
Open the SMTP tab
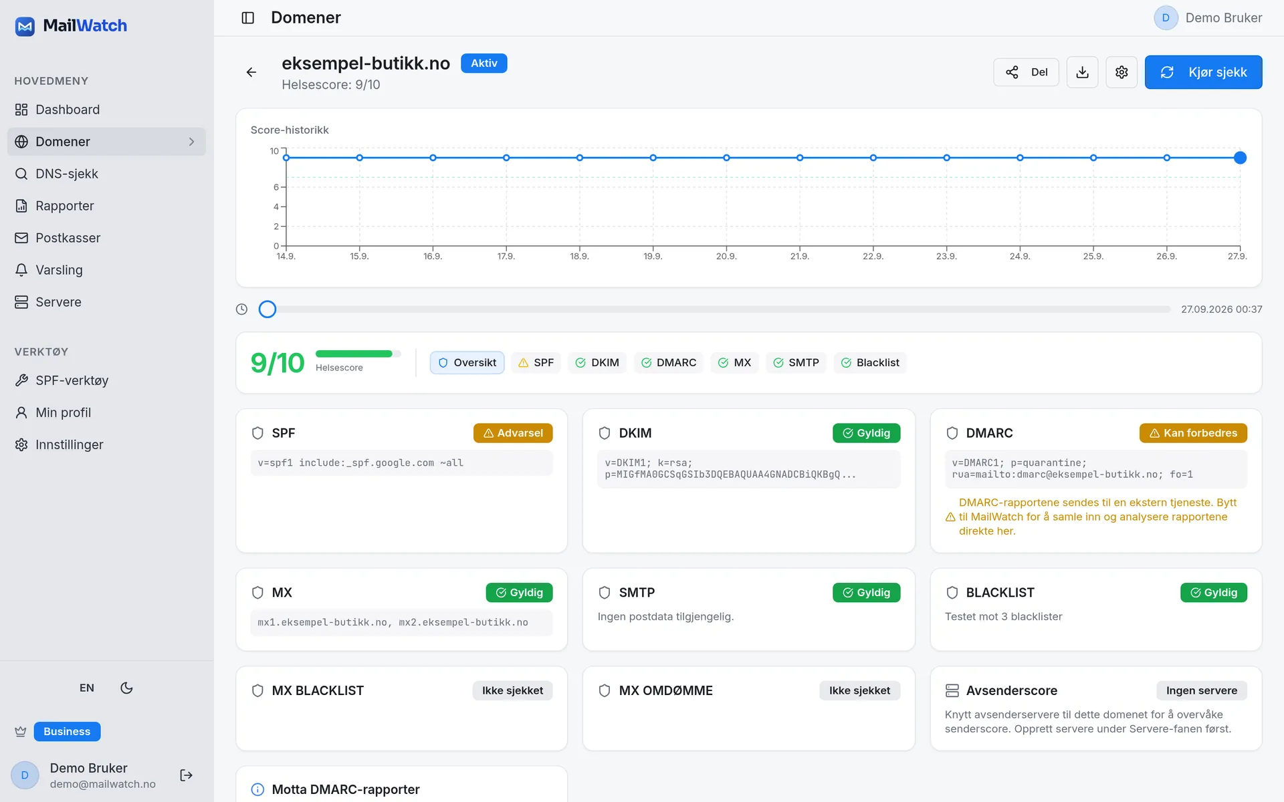point(796,363)
